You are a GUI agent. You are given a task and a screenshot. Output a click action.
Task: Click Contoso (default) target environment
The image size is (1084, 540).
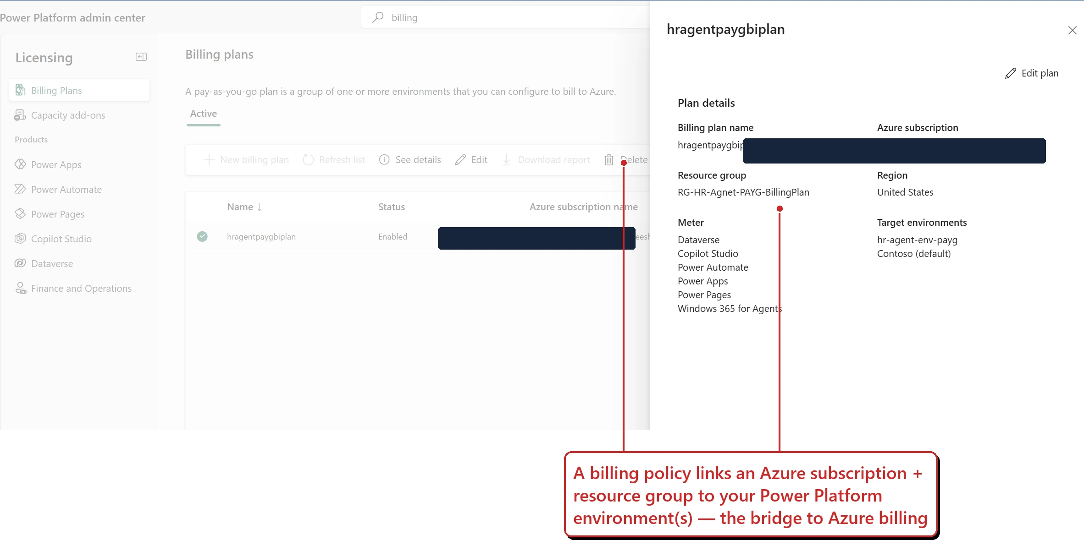914,254
